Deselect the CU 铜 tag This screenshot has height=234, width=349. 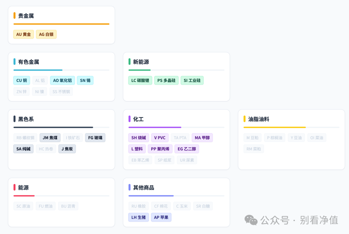click(21, 80)
